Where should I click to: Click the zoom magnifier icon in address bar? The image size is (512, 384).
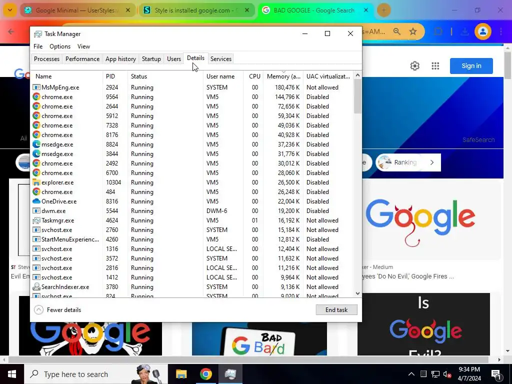[396, 31]
